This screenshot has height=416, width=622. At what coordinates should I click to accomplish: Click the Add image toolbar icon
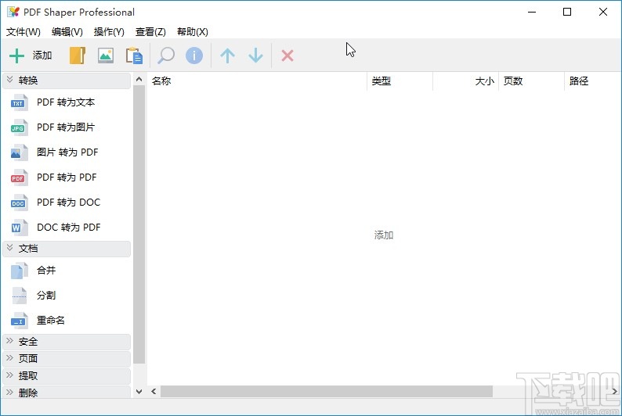click(x=106, y=56)
